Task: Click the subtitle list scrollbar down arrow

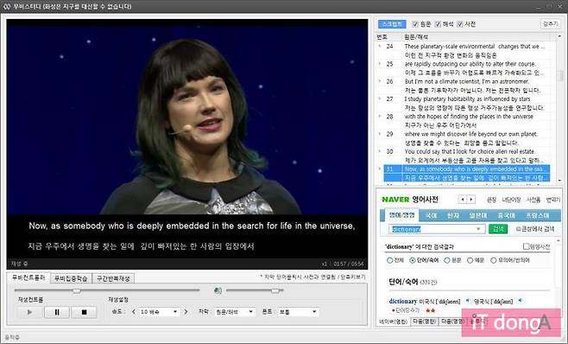Action: coord(559,180)
